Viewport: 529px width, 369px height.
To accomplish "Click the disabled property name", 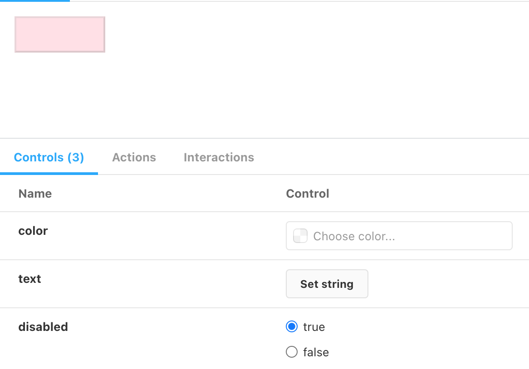I will pos(43,327).
